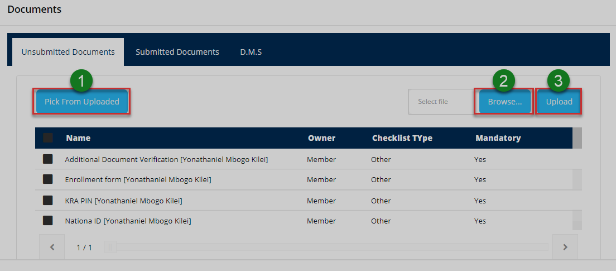Viewport: 616px width, 271px height.
Task: Open the D.M.S tab
Action: 251,52
